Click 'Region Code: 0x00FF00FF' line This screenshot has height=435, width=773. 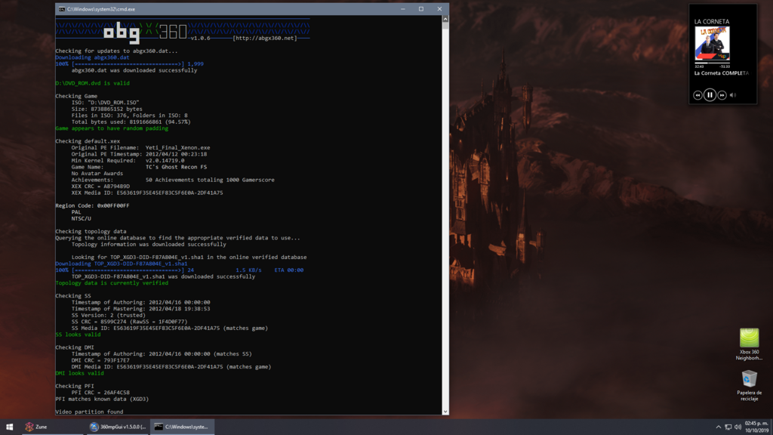click(x=92, y=205)
